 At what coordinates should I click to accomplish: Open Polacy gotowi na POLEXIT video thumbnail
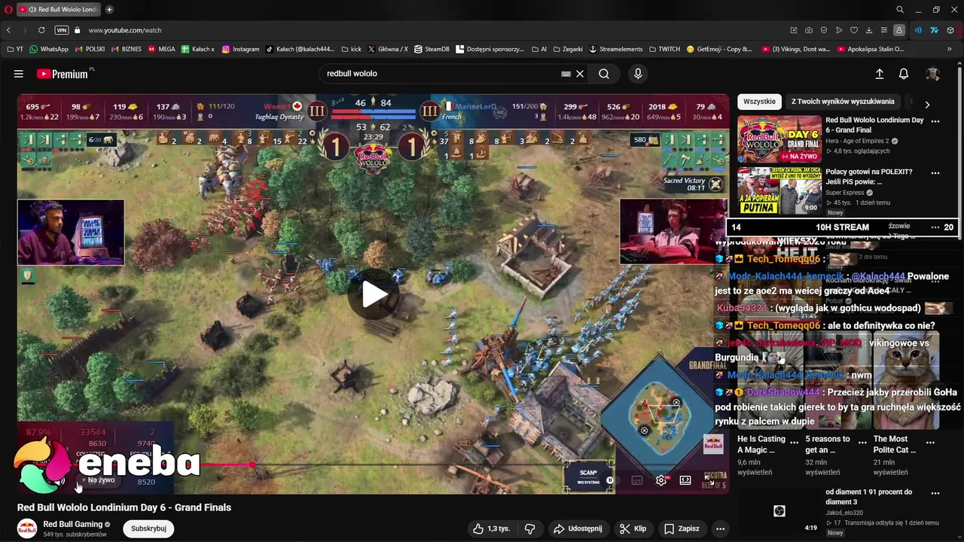tap(779, 190)
